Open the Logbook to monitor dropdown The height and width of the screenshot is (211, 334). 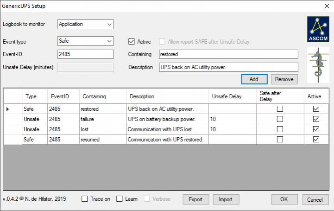click(x=86, y=24)
